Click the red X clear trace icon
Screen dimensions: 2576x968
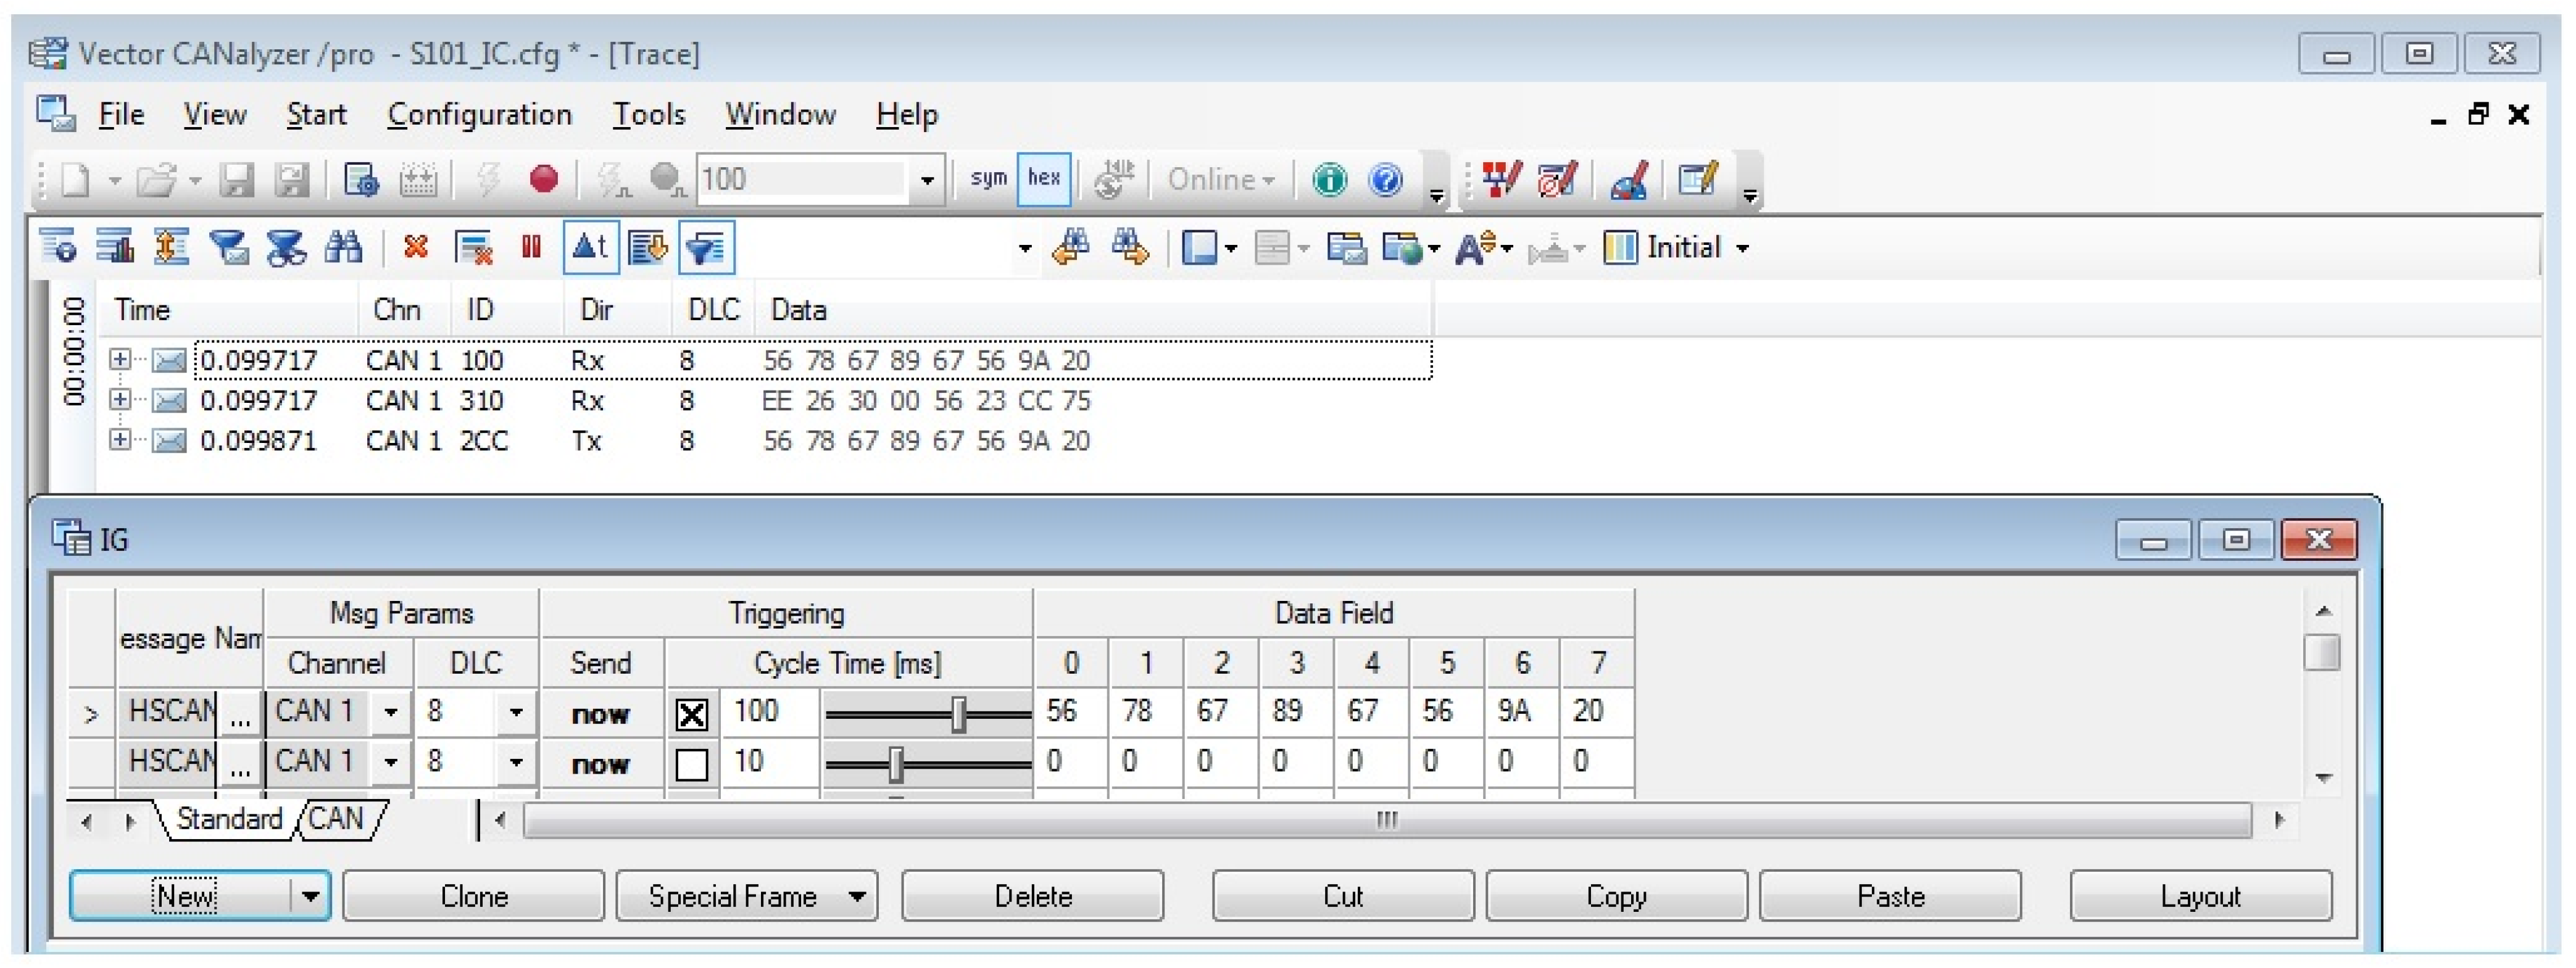point(416,247)
